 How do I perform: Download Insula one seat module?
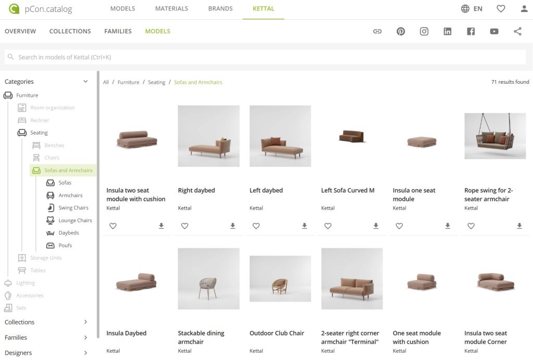pyautogui.click(x=448, y=225)
